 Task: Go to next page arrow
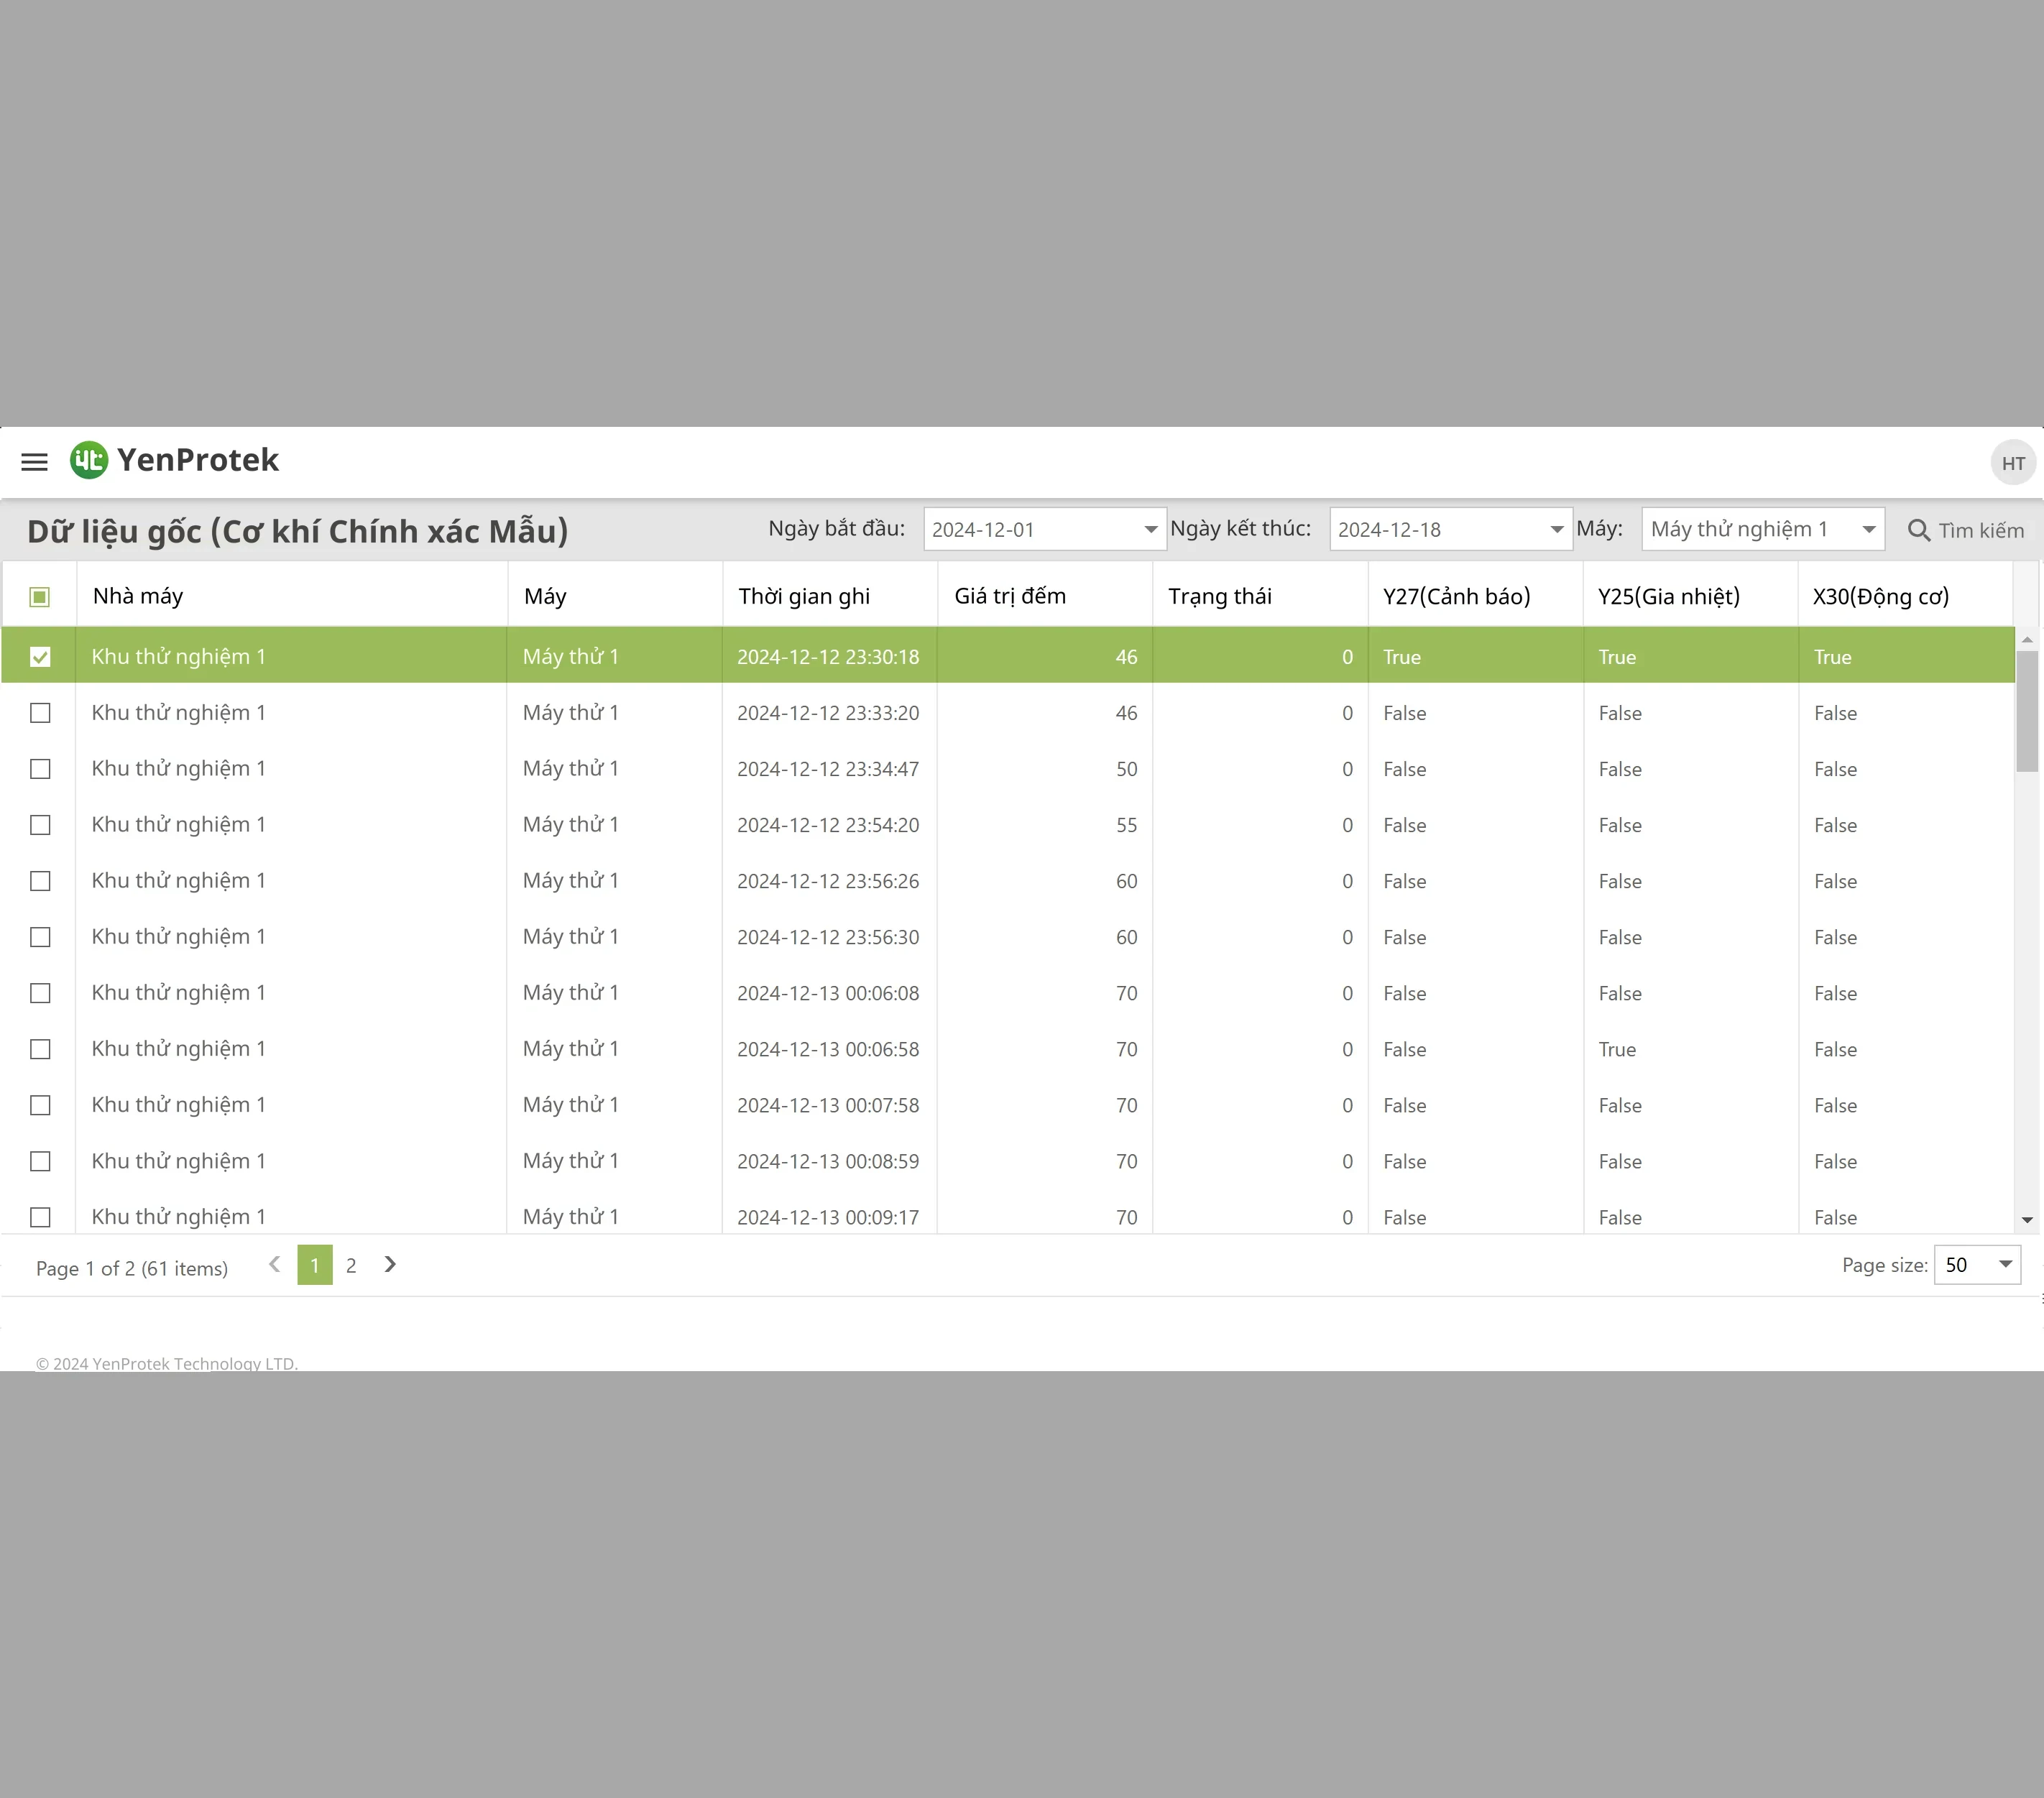pyautogui.click(x=391, y=1265)
